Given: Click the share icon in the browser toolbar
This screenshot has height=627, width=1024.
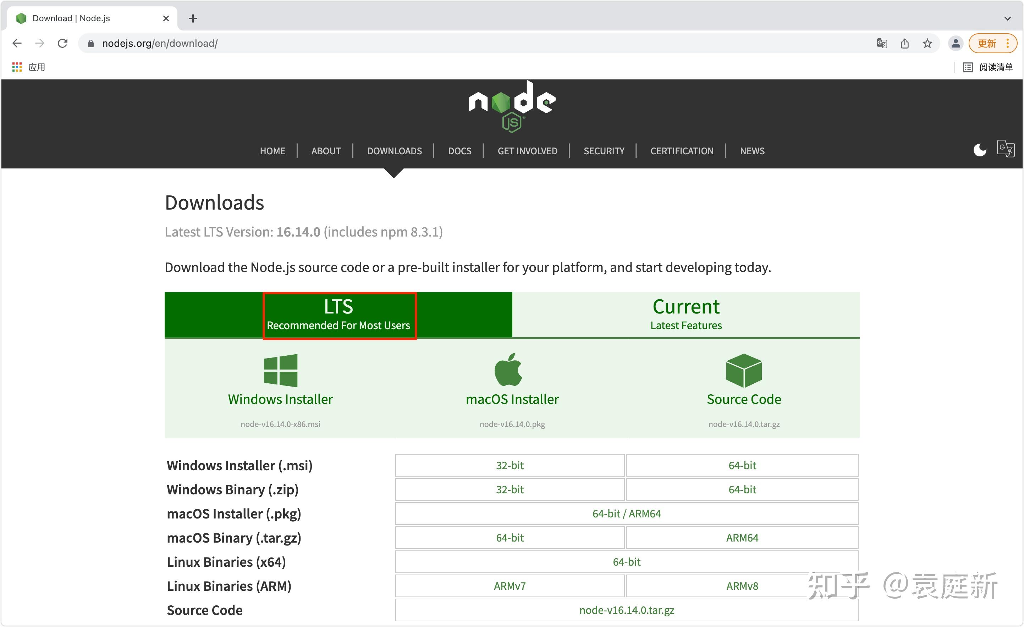Looking at the screenshot, I should click(x=905, y=43).
